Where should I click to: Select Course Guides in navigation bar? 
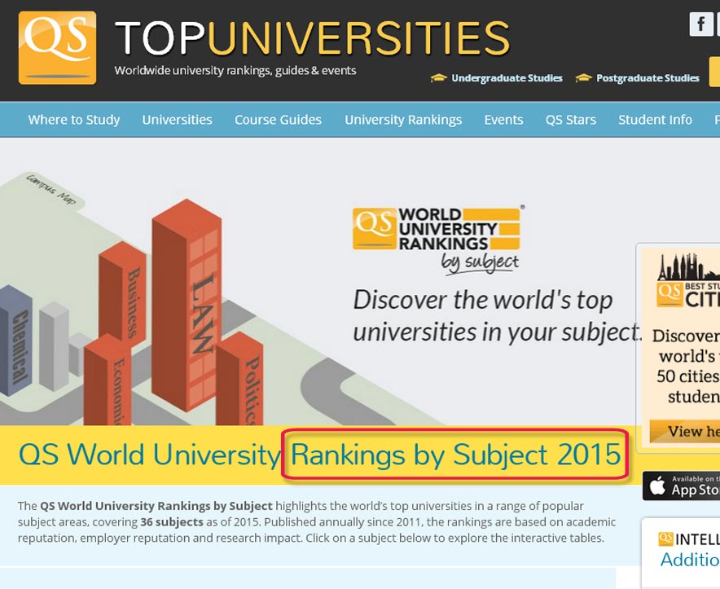[278, 120]
